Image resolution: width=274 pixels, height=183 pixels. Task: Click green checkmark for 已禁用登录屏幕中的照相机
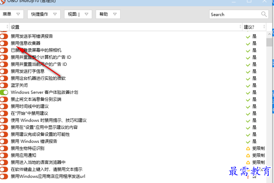pos(248,51)
